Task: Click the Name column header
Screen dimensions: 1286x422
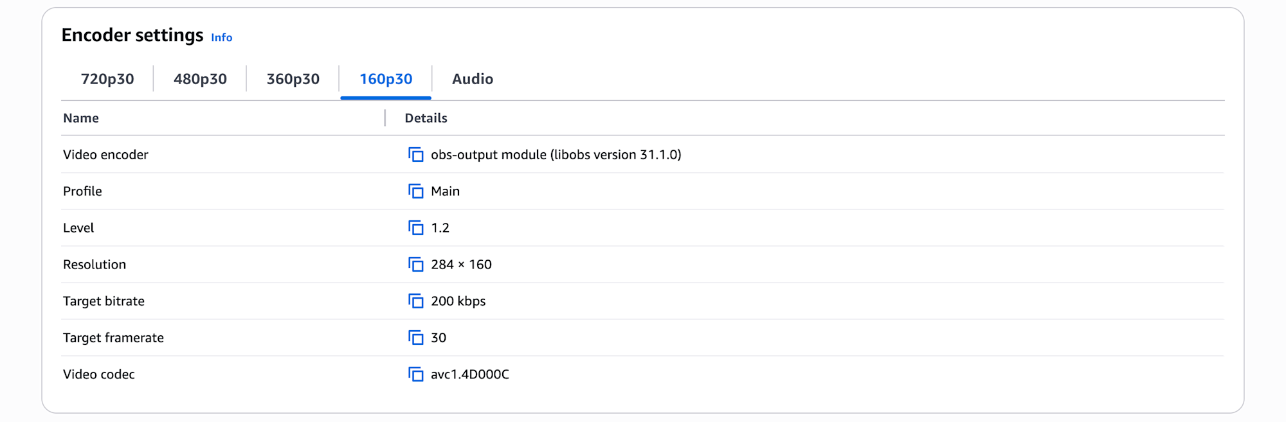Action: pyautogui.click(x=81, y=118)
